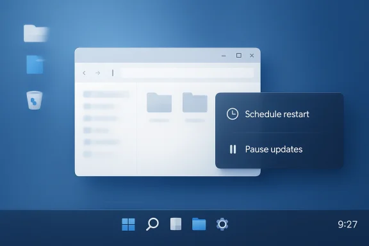Viewport: 369px width, 246px height.
Task: Open the second folder in explorer
Action: coord(195,102)
